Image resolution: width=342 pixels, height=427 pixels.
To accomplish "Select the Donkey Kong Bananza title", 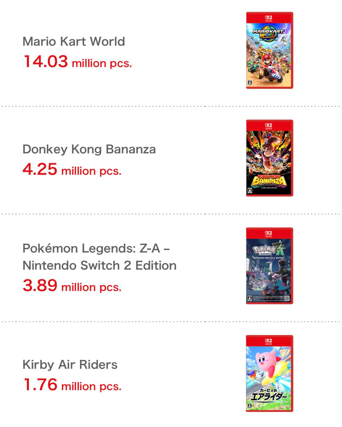I will 89,149.
